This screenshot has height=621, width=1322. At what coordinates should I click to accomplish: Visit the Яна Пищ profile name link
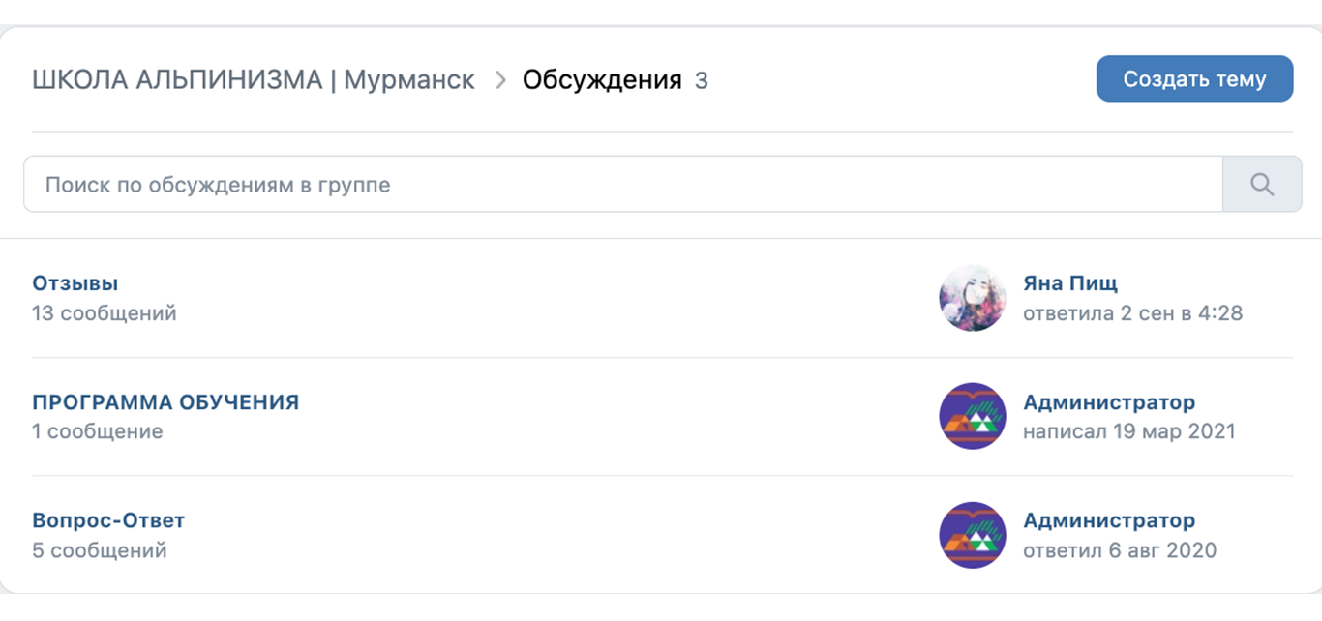pyautogui.click(x=1070, y=283)
